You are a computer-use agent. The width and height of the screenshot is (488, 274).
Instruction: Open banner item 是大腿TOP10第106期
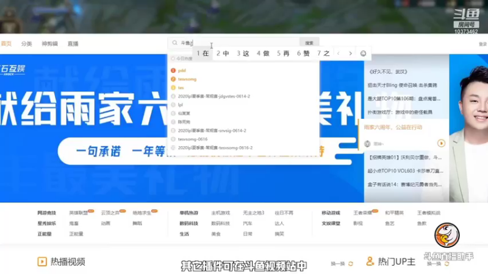tap(404, 99)
